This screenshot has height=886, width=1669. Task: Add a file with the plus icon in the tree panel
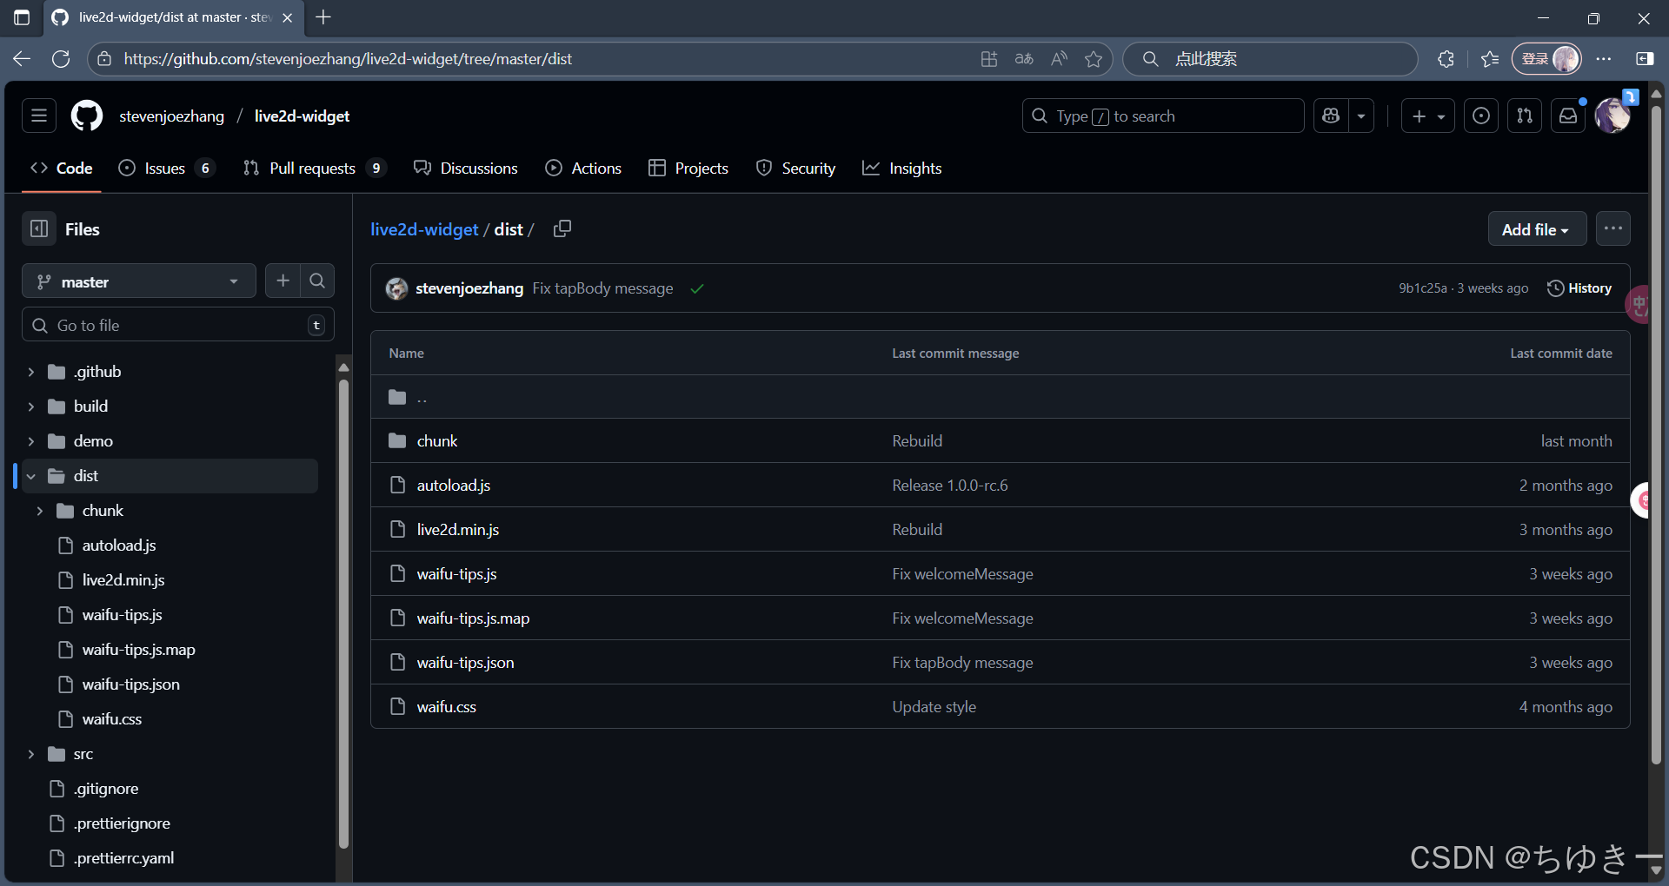(x=283, y=281)
